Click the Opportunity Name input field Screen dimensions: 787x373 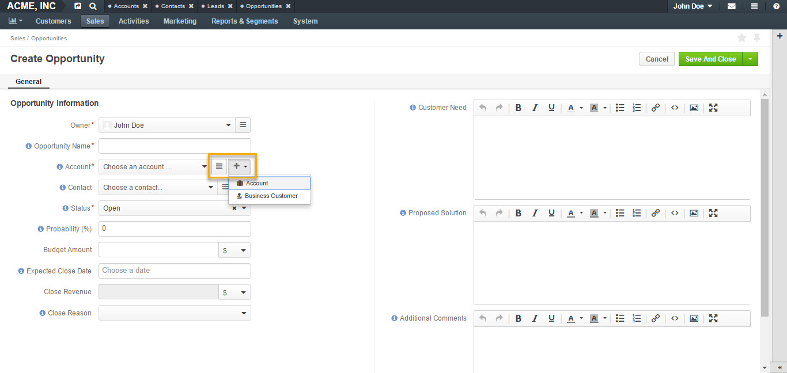[175, 146]
